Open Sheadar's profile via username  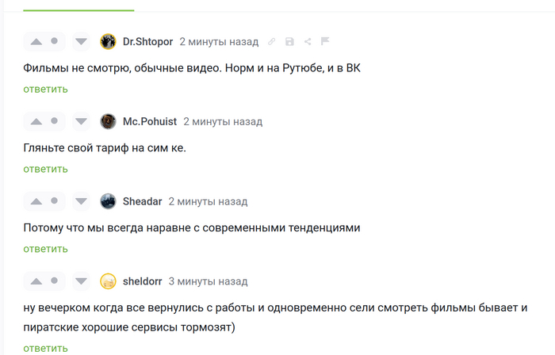point(142,201)
